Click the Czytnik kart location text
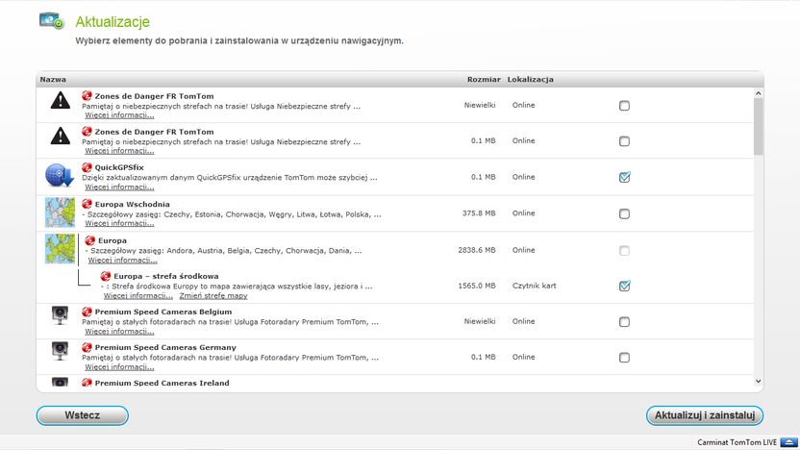This screenshot has height=450, width=800. pyautogui.click(x=535, y=286)
